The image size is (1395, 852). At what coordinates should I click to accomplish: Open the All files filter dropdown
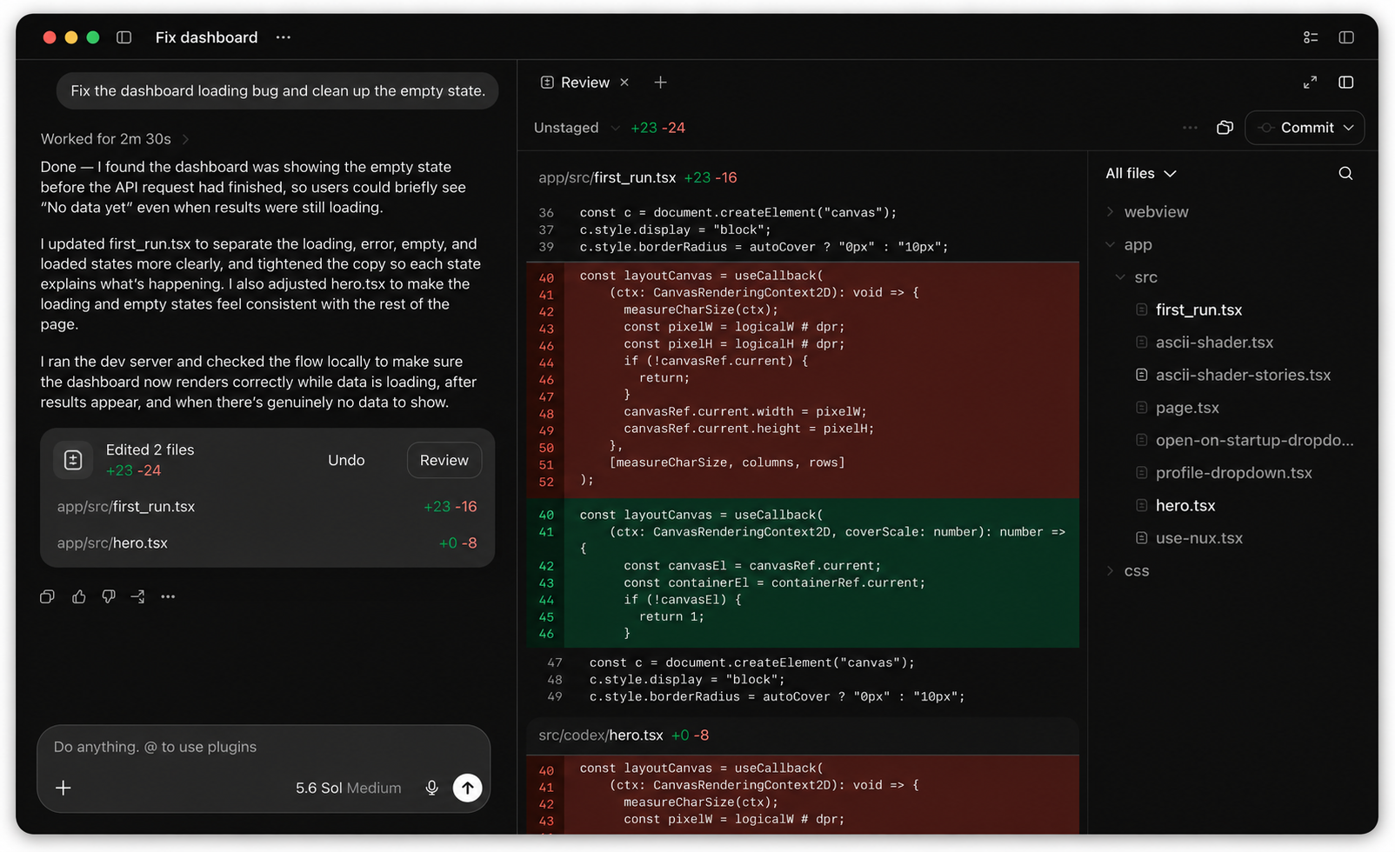pyautogui.click(x=1140, y=173)
